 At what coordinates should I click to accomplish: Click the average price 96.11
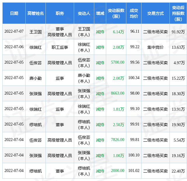click(135, 31)
